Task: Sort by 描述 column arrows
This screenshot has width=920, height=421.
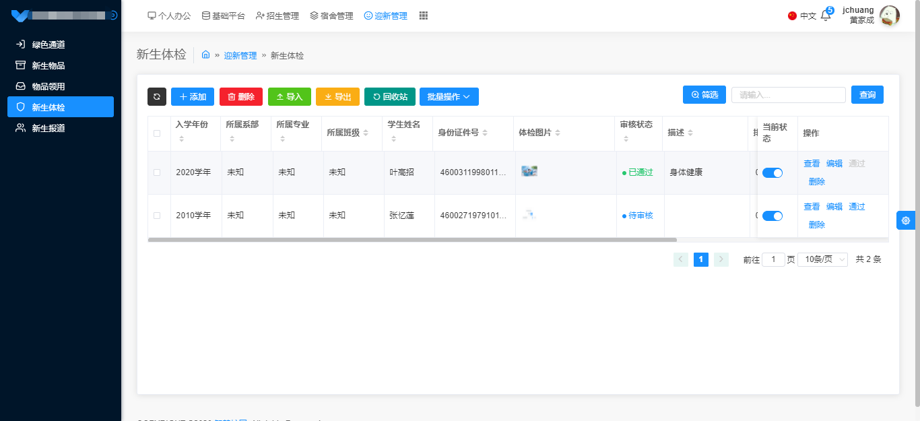Action: click(690, 133)
